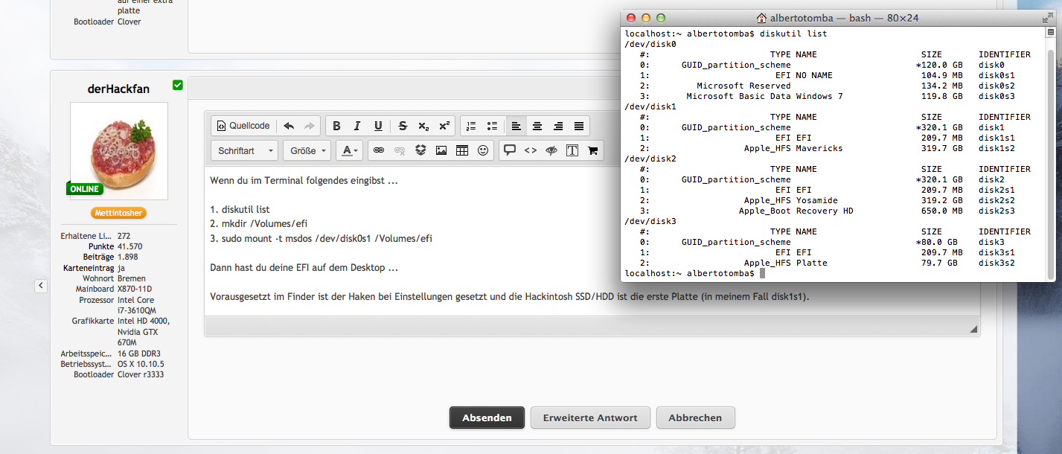Apply strikethrough formatting
The image size is (1062, 454).
[403, 126]
